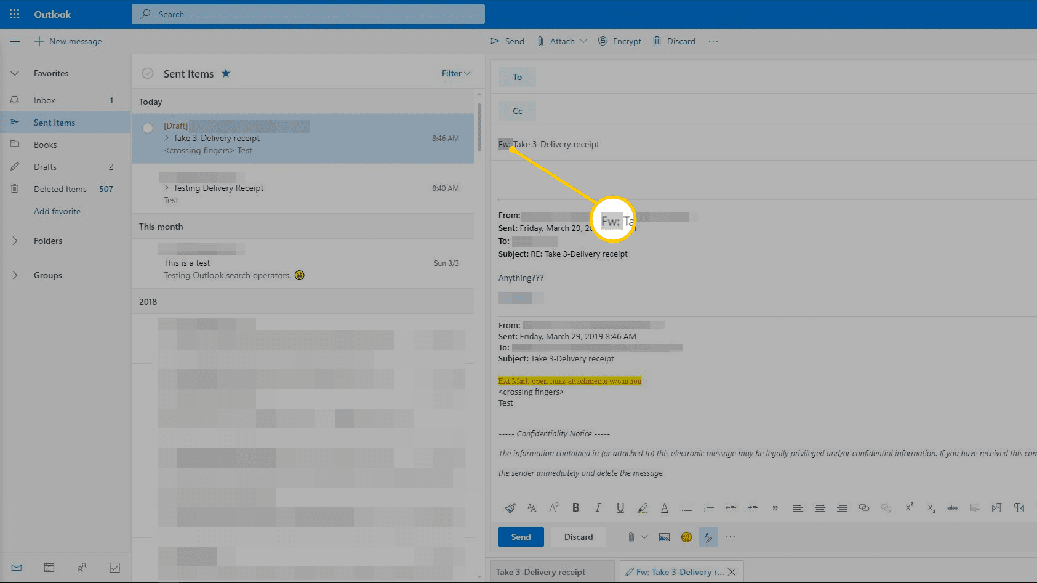The height and width of the screenshot is (583, 1037).
Task: Close the Fw: Take 3-Delivery tab
Action: point(732,572)
